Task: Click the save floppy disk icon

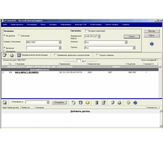Action: pyautogui.click(x=80, y=102)
